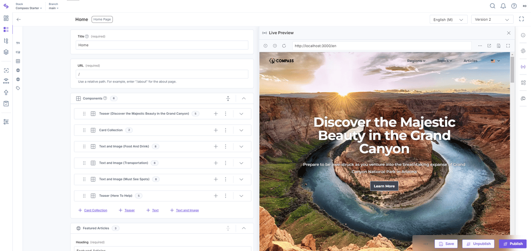Image resolution: width=531 pixels, height=251 pixels.
Task: Open discussion comments icon in right rail
Action: 523,98
